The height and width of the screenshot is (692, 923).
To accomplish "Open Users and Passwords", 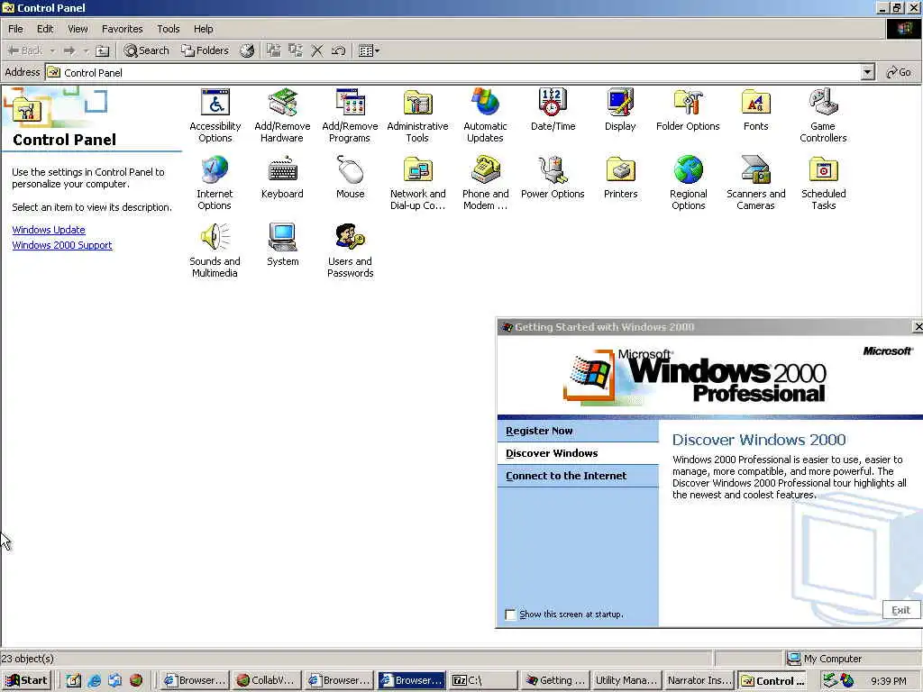I will pos(351,250).
